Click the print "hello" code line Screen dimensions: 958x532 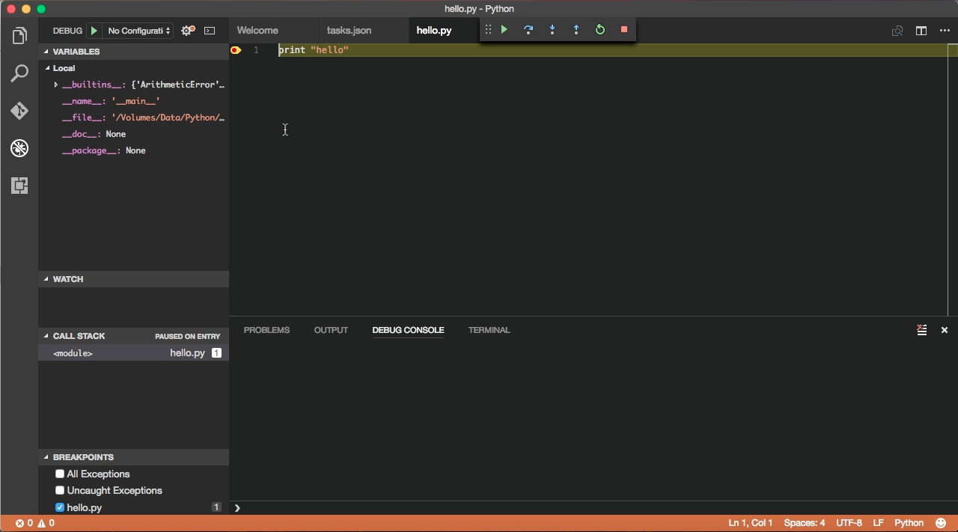[314, 50]
